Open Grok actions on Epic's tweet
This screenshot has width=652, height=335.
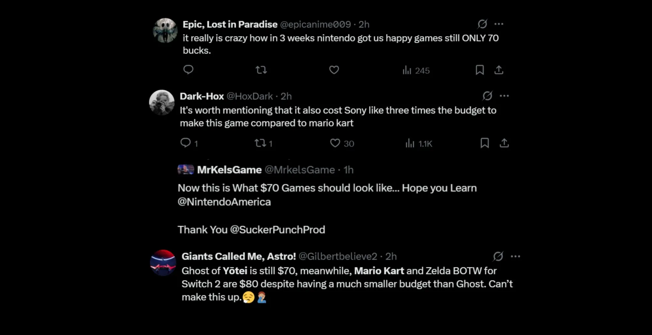(483, 24)
